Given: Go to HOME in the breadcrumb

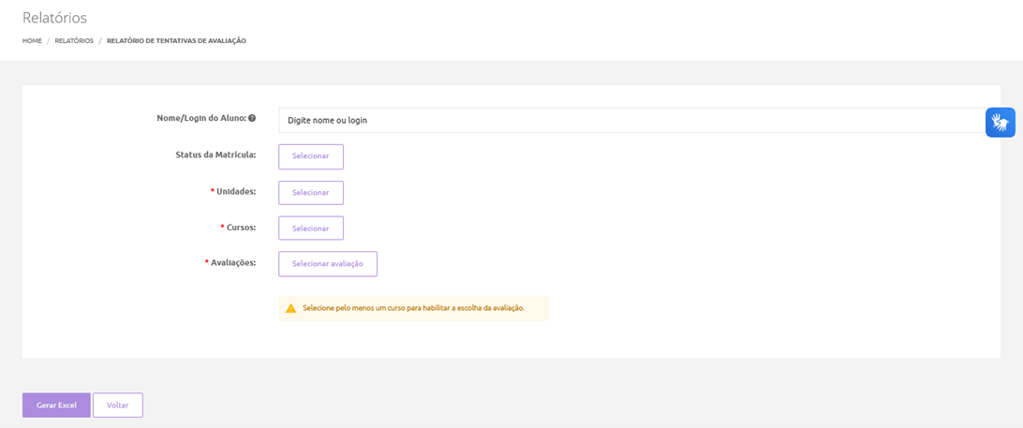Looking at the screenshot, I should (x=32, y=40).
